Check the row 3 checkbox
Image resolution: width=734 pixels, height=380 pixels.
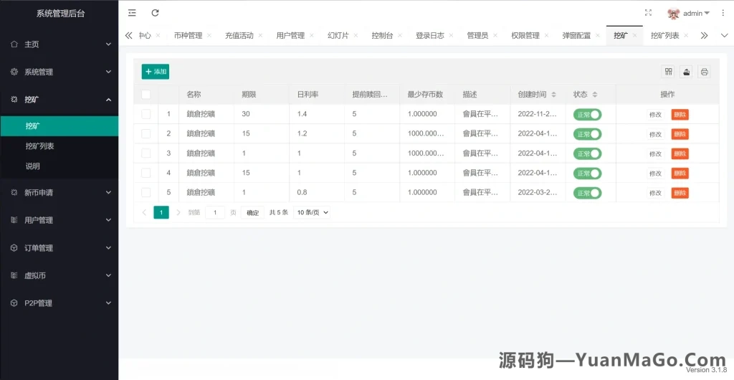(x=146, y=153)
